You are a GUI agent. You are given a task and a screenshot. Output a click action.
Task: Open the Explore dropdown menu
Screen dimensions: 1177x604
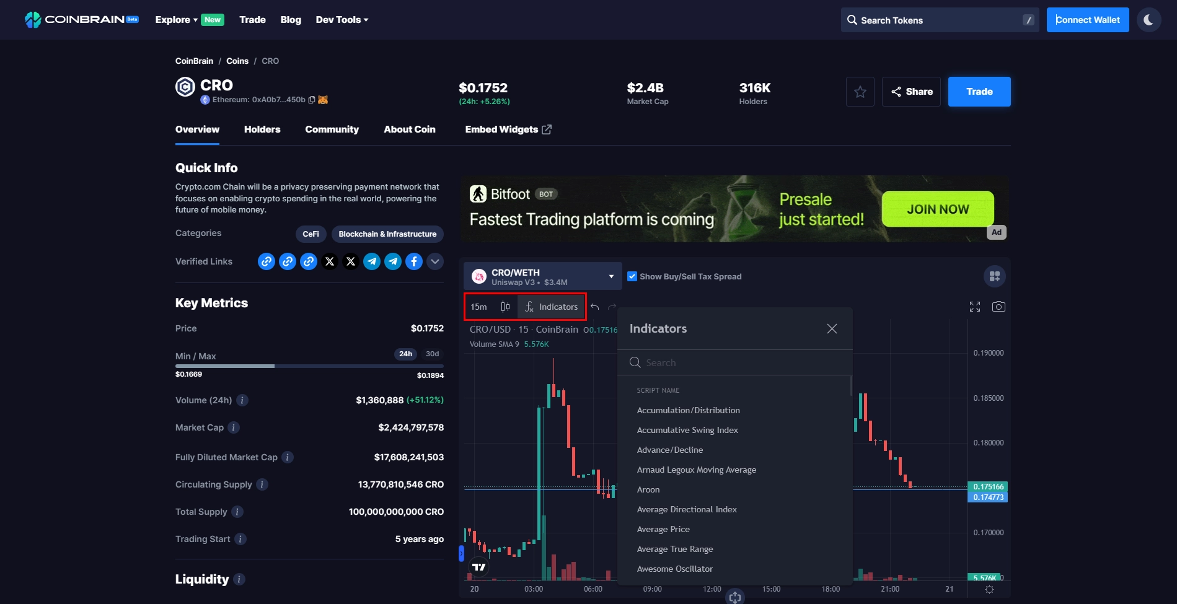pyautogui.click(x=177, y=20)
